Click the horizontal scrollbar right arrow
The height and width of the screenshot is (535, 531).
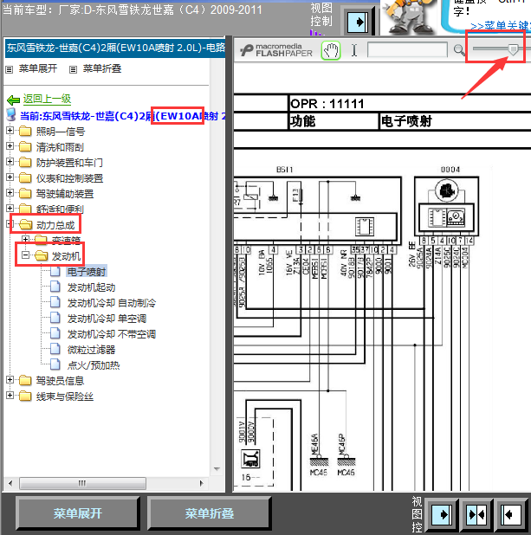tap(202, 483)
